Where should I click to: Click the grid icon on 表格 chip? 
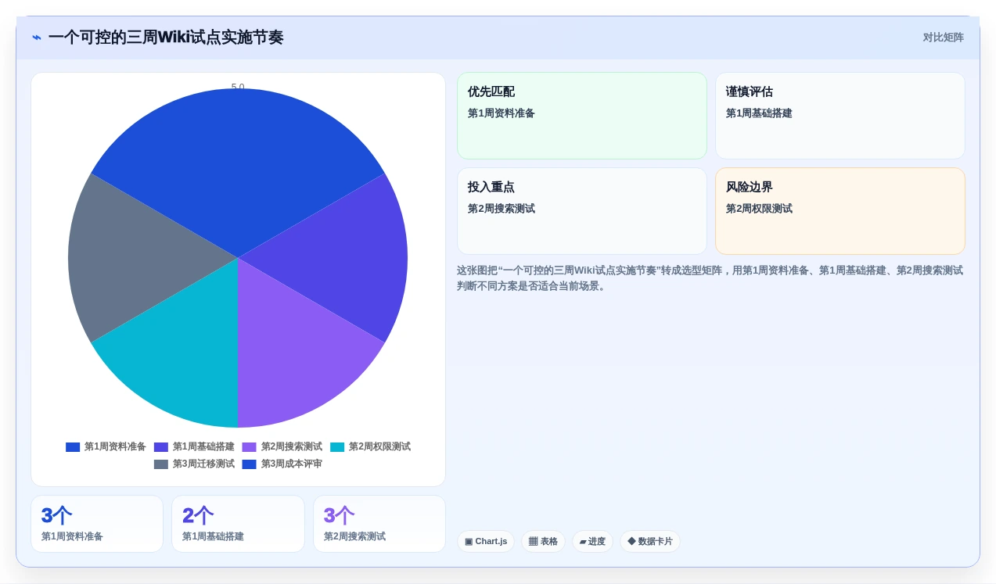pyautogui.click(x=533, y=541)
